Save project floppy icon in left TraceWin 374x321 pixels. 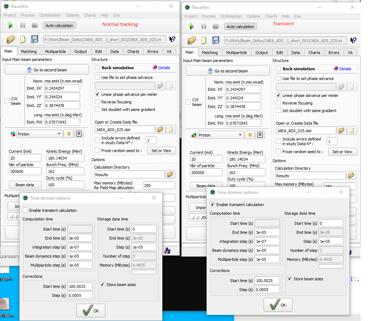[35, 39]
